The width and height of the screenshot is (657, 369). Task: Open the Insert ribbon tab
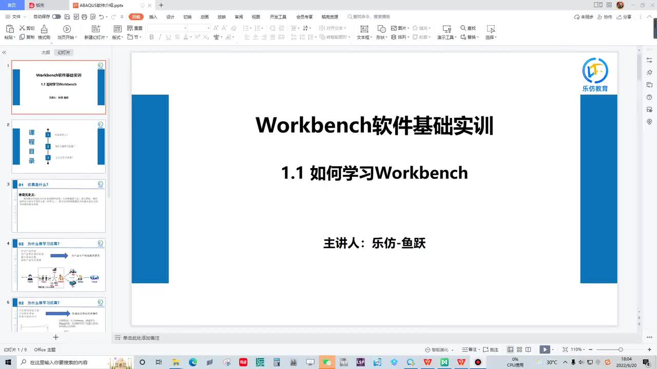(153, 17)
